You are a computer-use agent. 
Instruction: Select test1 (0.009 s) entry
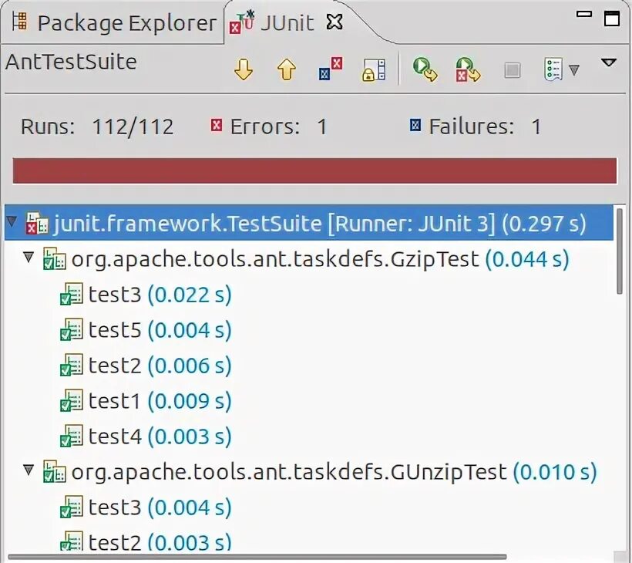click(x=309, y=400)
